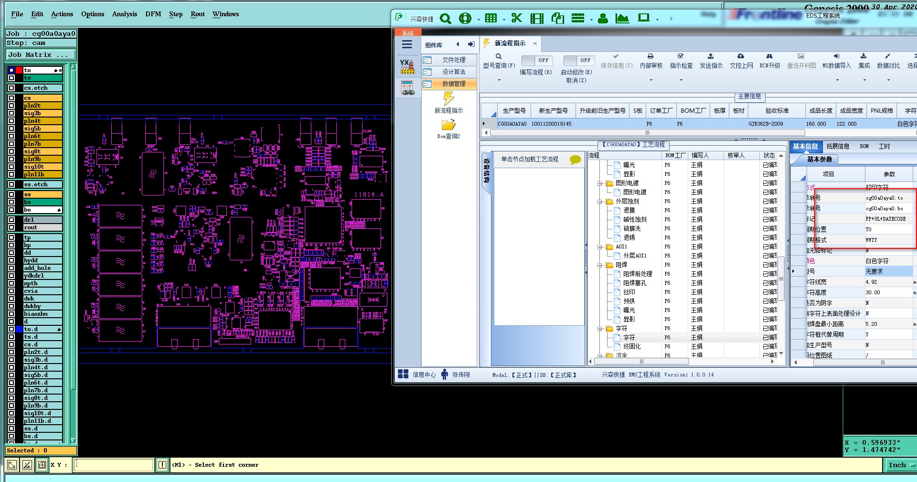Toggle 启动修改(E) OFF switch
Viewport: 917px width, 482px height.
click(578, 60)
